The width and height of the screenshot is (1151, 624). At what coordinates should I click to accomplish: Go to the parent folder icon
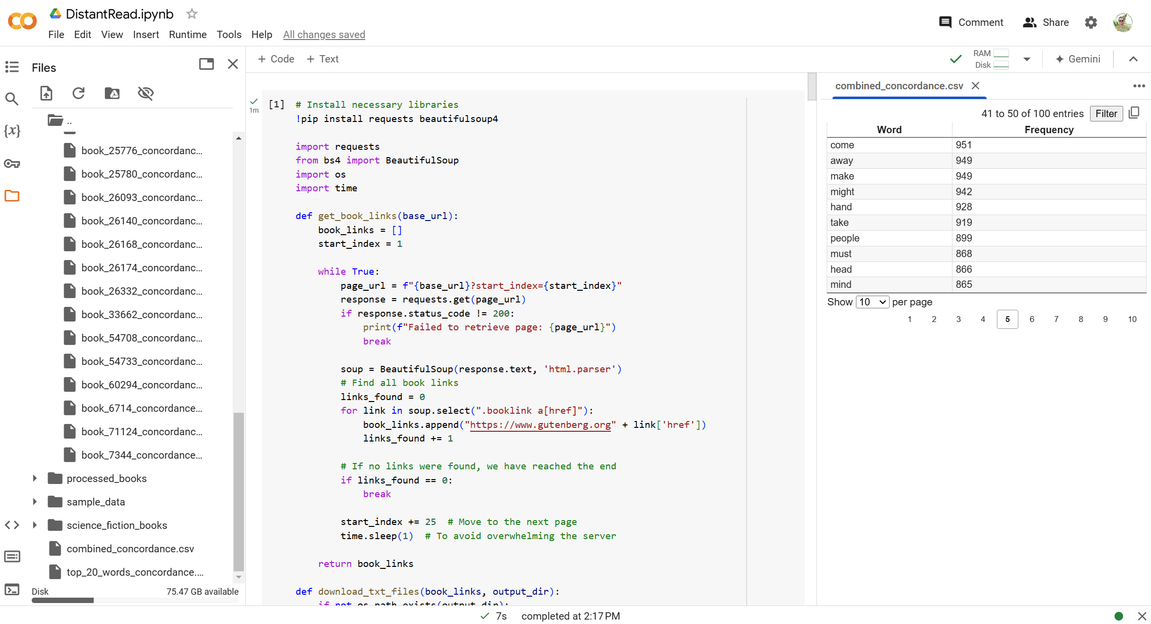pyautogui.click(x=56, y=120)
